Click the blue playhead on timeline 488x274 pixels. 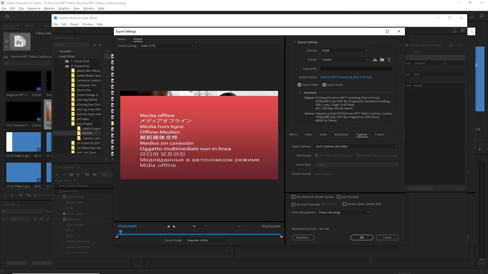(x=121, y=232)
